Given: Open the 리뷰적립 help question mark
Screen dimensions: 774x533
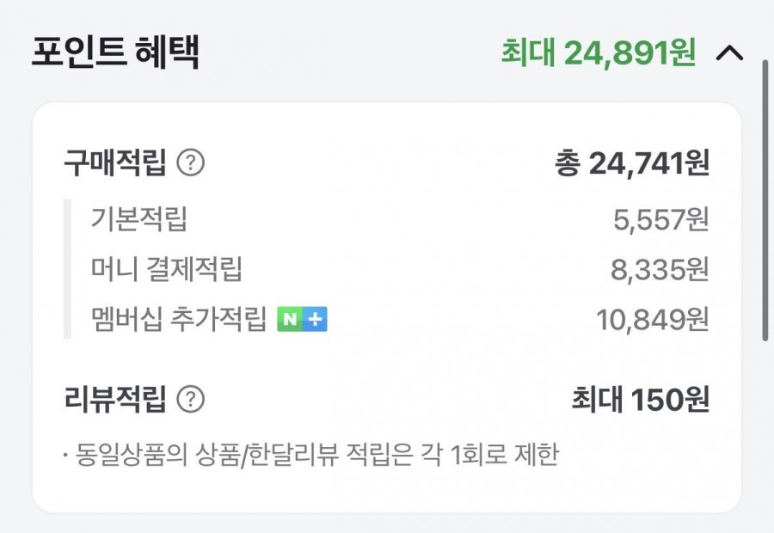Looking at the screenshot, I should [x=190, y=399].
